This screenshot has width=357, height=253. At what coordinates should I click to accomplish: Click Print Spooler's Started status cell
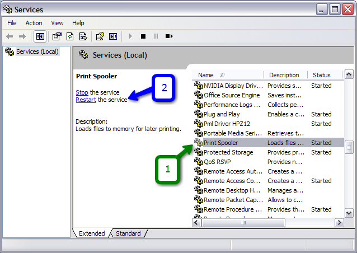(x=321, y=143)
